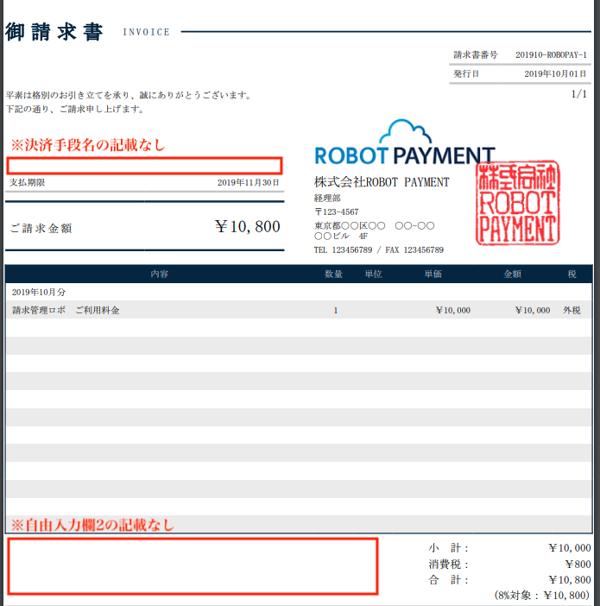The width and height of the screenshot is (600, 606).
Task: Click the postal code 〒123-4567
Action: pos(337,211)
